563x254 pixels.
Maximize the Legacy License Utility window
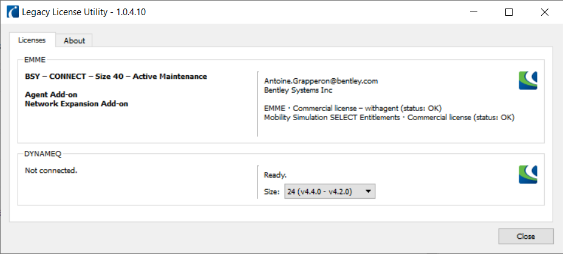point(509,12)
